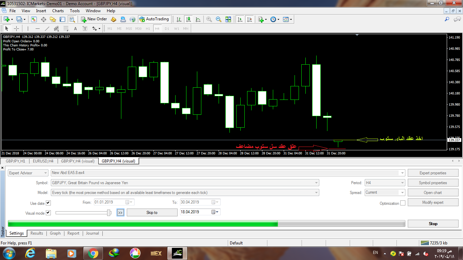Draw Fibonacci retracement tool

pyautogui.click(x=66, y=29)
